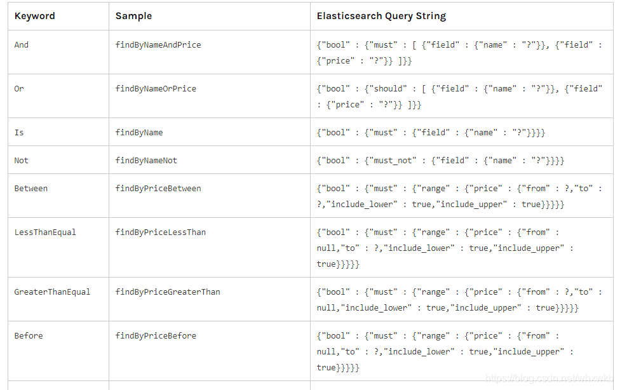The width and height of the screenshot is (620, 390).
Task: Select the Or keyword cell
Action: point(19,88)
